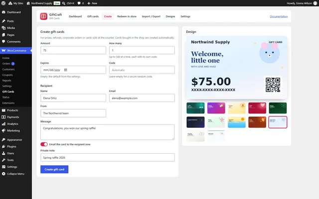Screen dimensions: 319x199
Task: Click the New content button
Action: (x=92, y=3)
